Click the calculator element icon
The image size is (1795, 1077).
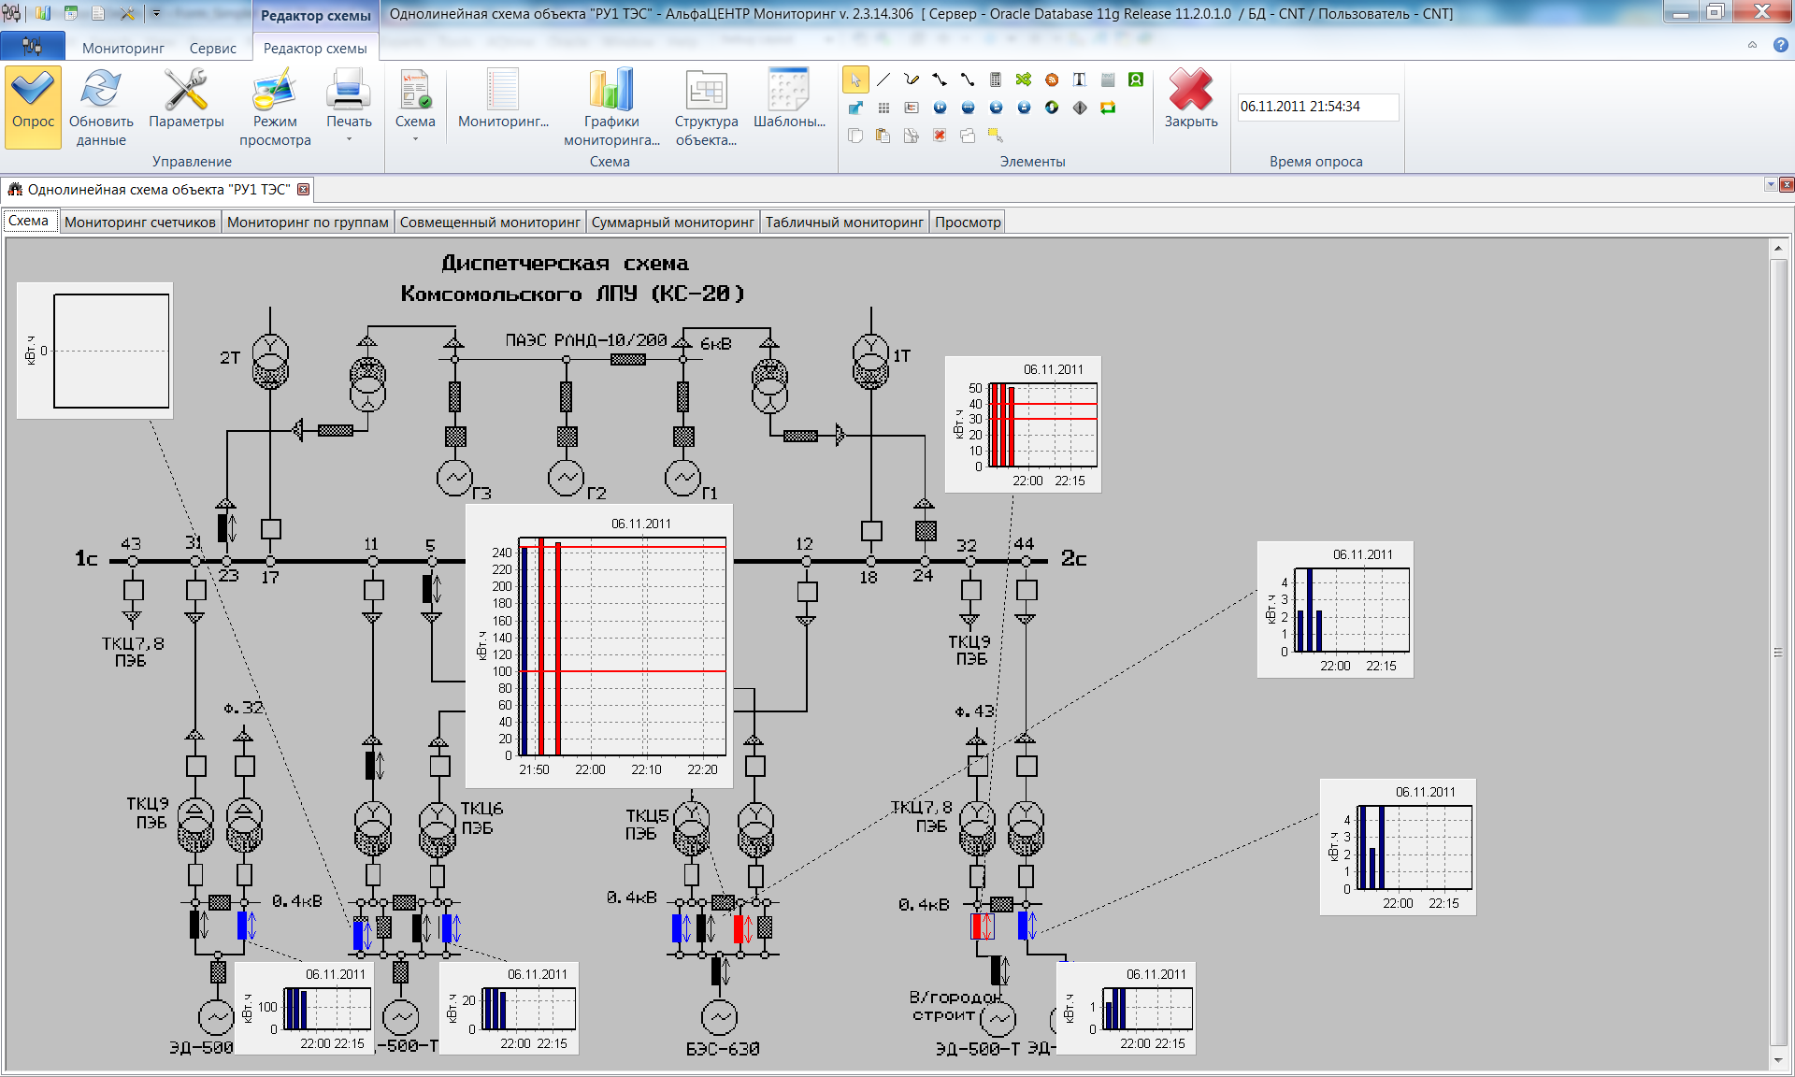pos(996,80)
